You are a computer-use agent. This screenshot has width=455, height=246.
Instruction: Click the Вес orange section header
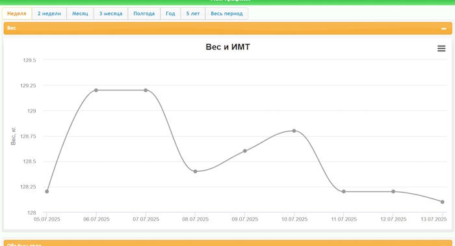click(x=227, y=28)
